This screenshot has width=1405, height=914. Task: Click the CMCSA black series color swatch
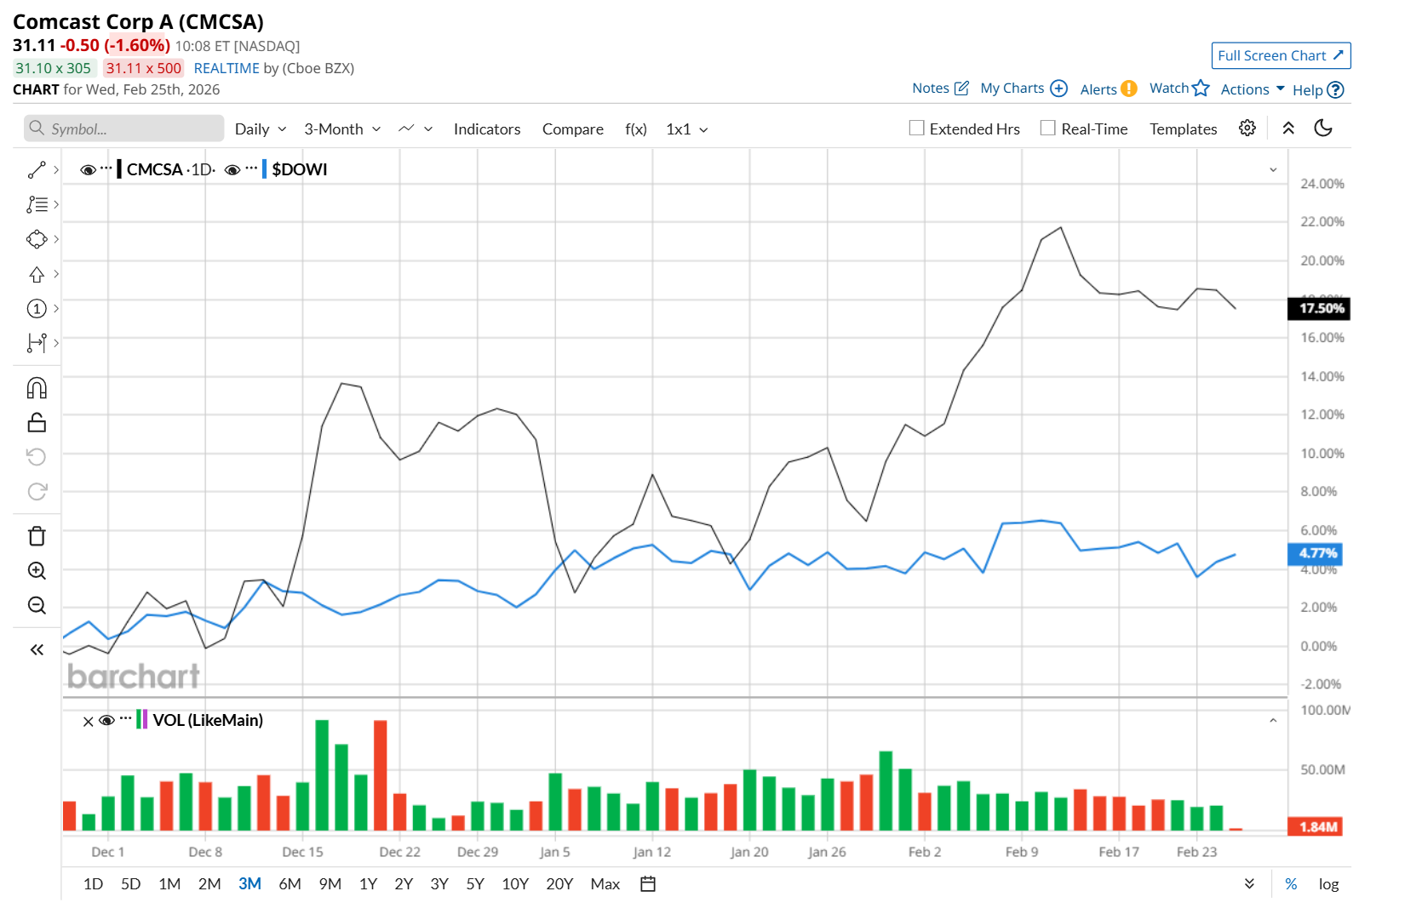coord(119,169)
